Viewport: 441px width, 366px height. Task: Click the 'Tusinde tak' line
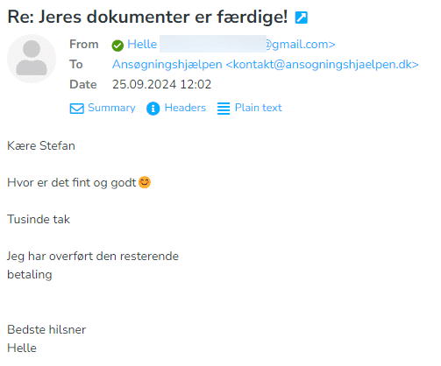pyautogui.click(x=39, y=219)
